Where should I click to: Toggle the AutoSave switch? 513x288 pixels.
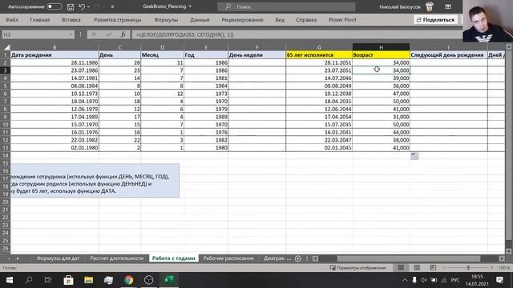tap(54, 6)
